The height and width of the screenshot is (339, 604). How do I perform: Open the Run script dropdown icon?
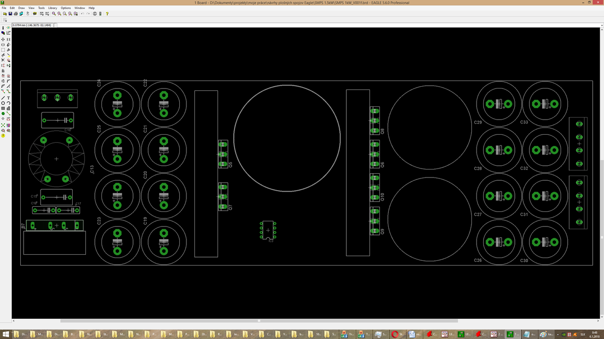click(42, 14)
